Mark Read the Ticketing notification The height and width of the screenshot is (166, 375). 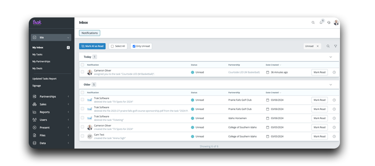pyautogui.click(x=320, y=118)
